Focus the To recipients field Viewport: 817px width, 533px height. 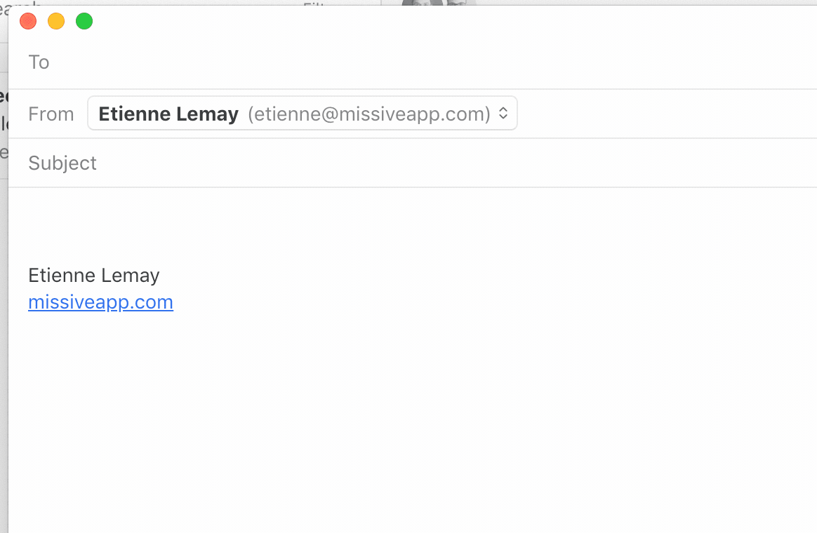(x=432, y=62)
